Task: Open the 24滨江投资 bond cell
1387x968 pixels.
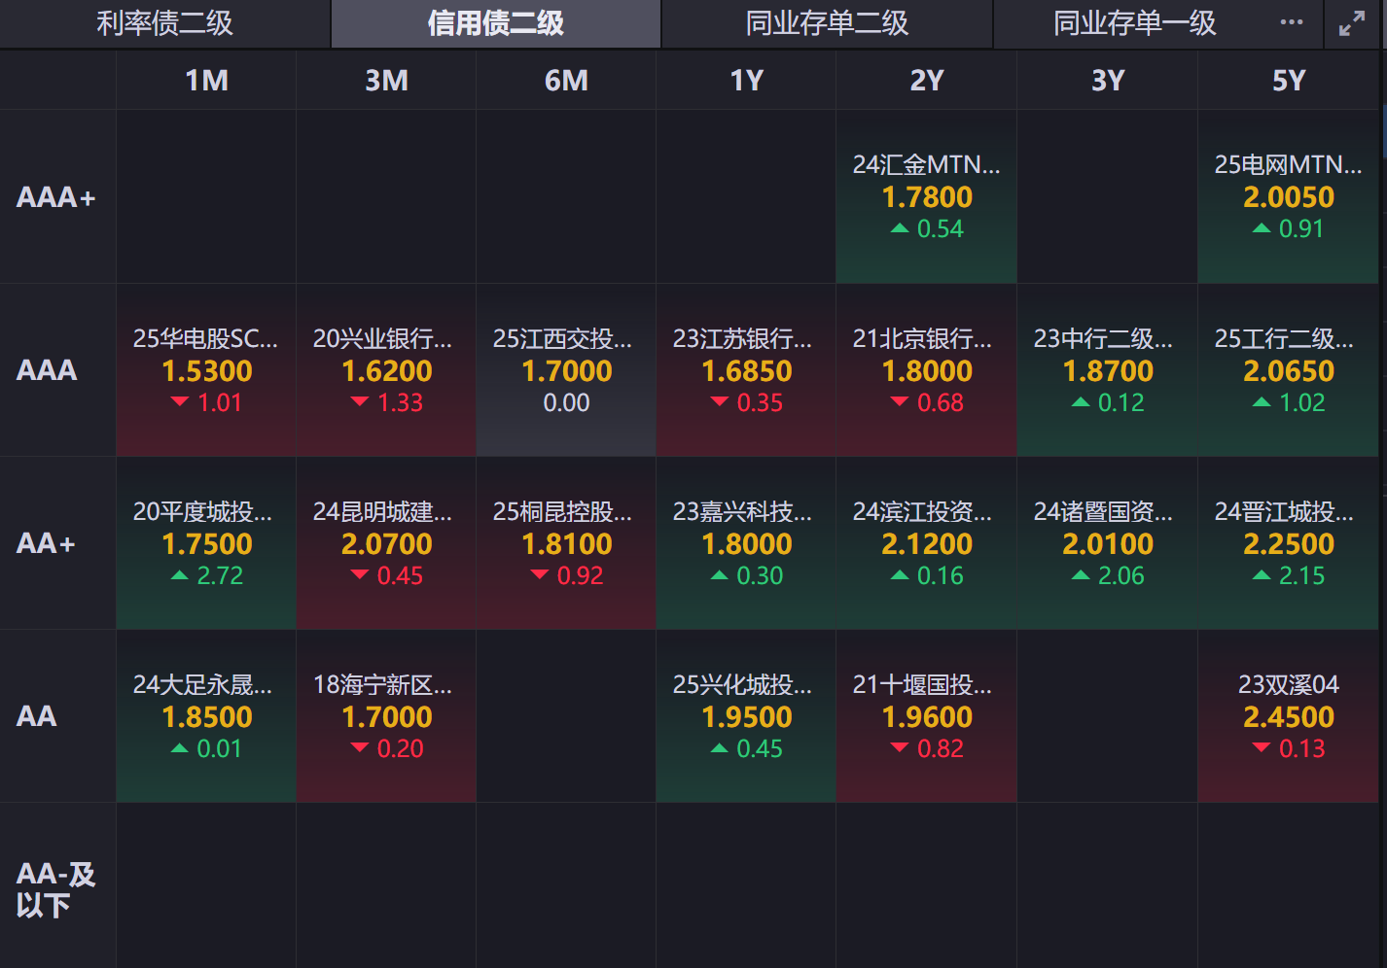Action: click(x=927, y=543)
